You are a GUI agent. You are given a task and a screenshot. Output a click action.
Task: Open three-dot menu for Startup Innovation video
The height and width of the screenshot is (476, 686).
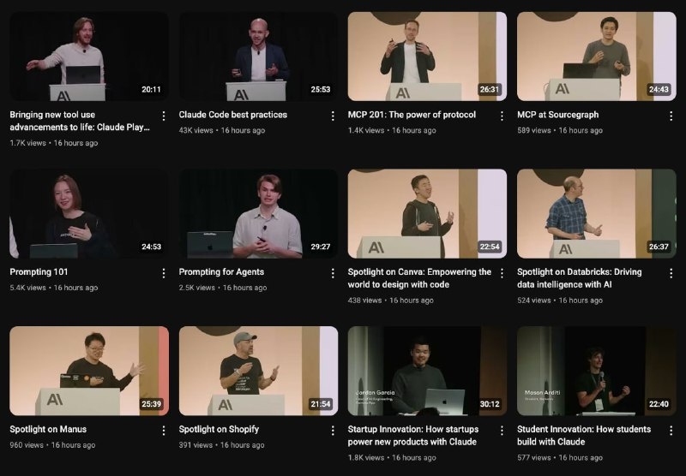tap(502, 430)
